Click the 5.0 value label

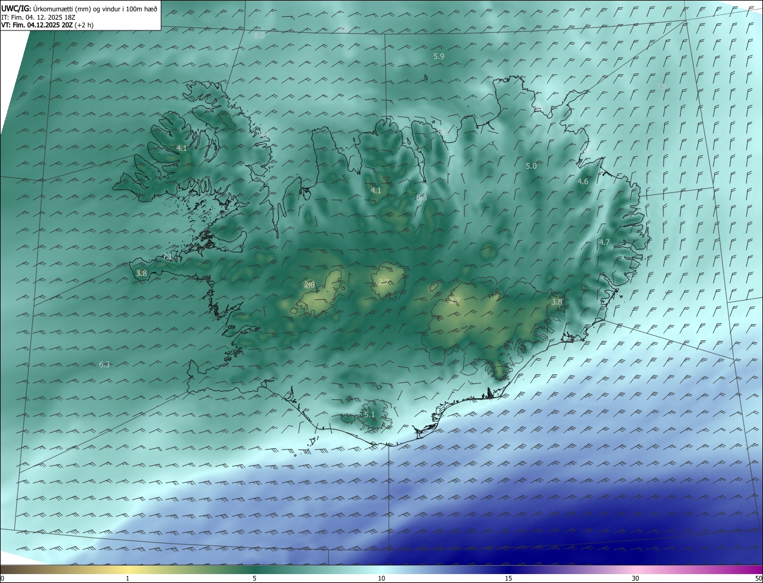tap(531, 166)
